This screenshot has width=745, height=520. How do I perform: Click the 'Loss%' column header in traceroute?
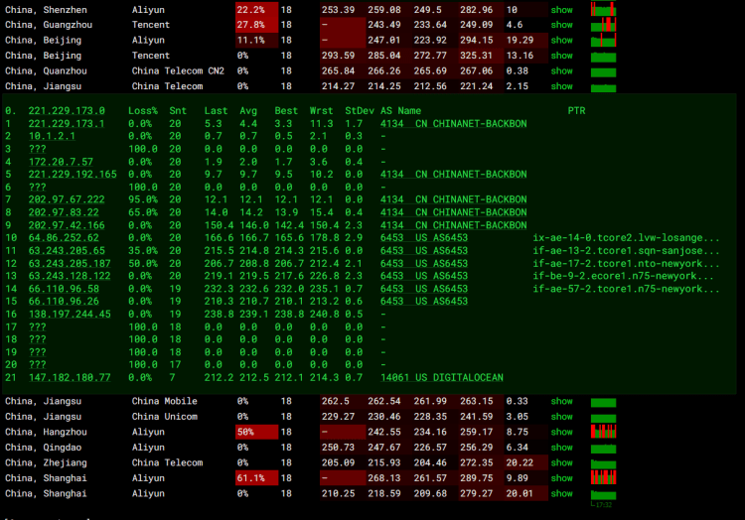coord(143,111)
